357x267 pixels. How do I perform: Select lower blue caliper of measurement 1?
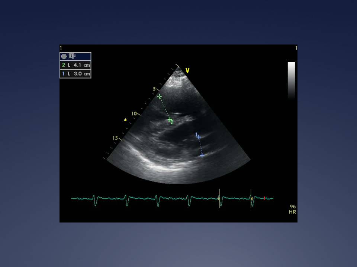(x=202, y=155)
